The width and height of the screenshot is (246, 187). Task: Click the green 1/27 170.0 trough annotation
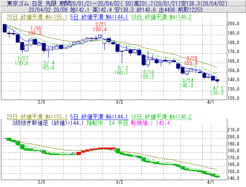[x=22, y=61]
